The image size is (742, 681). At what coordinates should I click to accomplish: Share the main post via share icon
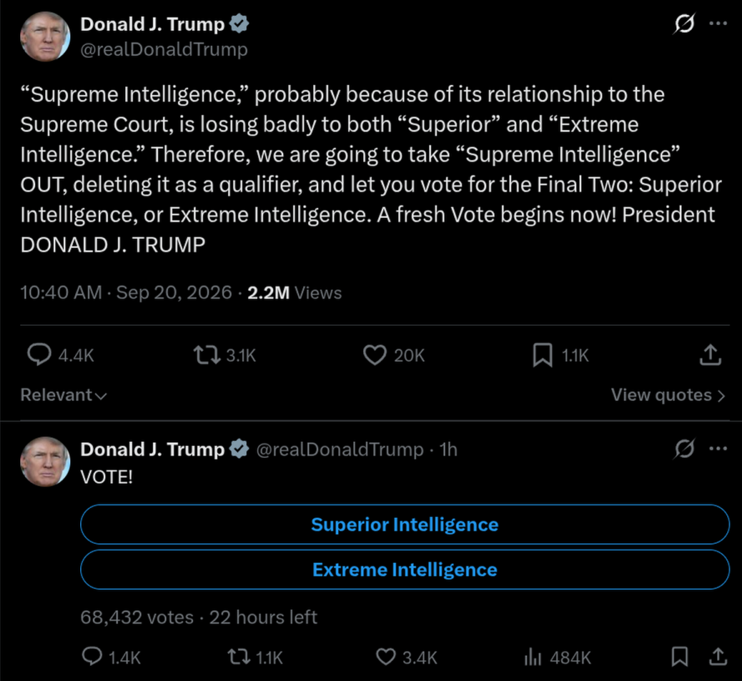point(710,355)
